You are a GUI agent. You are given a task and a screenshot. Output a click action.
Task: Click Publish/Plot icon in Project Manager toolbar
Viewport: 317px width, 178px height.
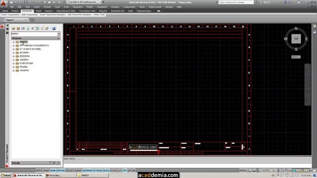click(47, 29)
